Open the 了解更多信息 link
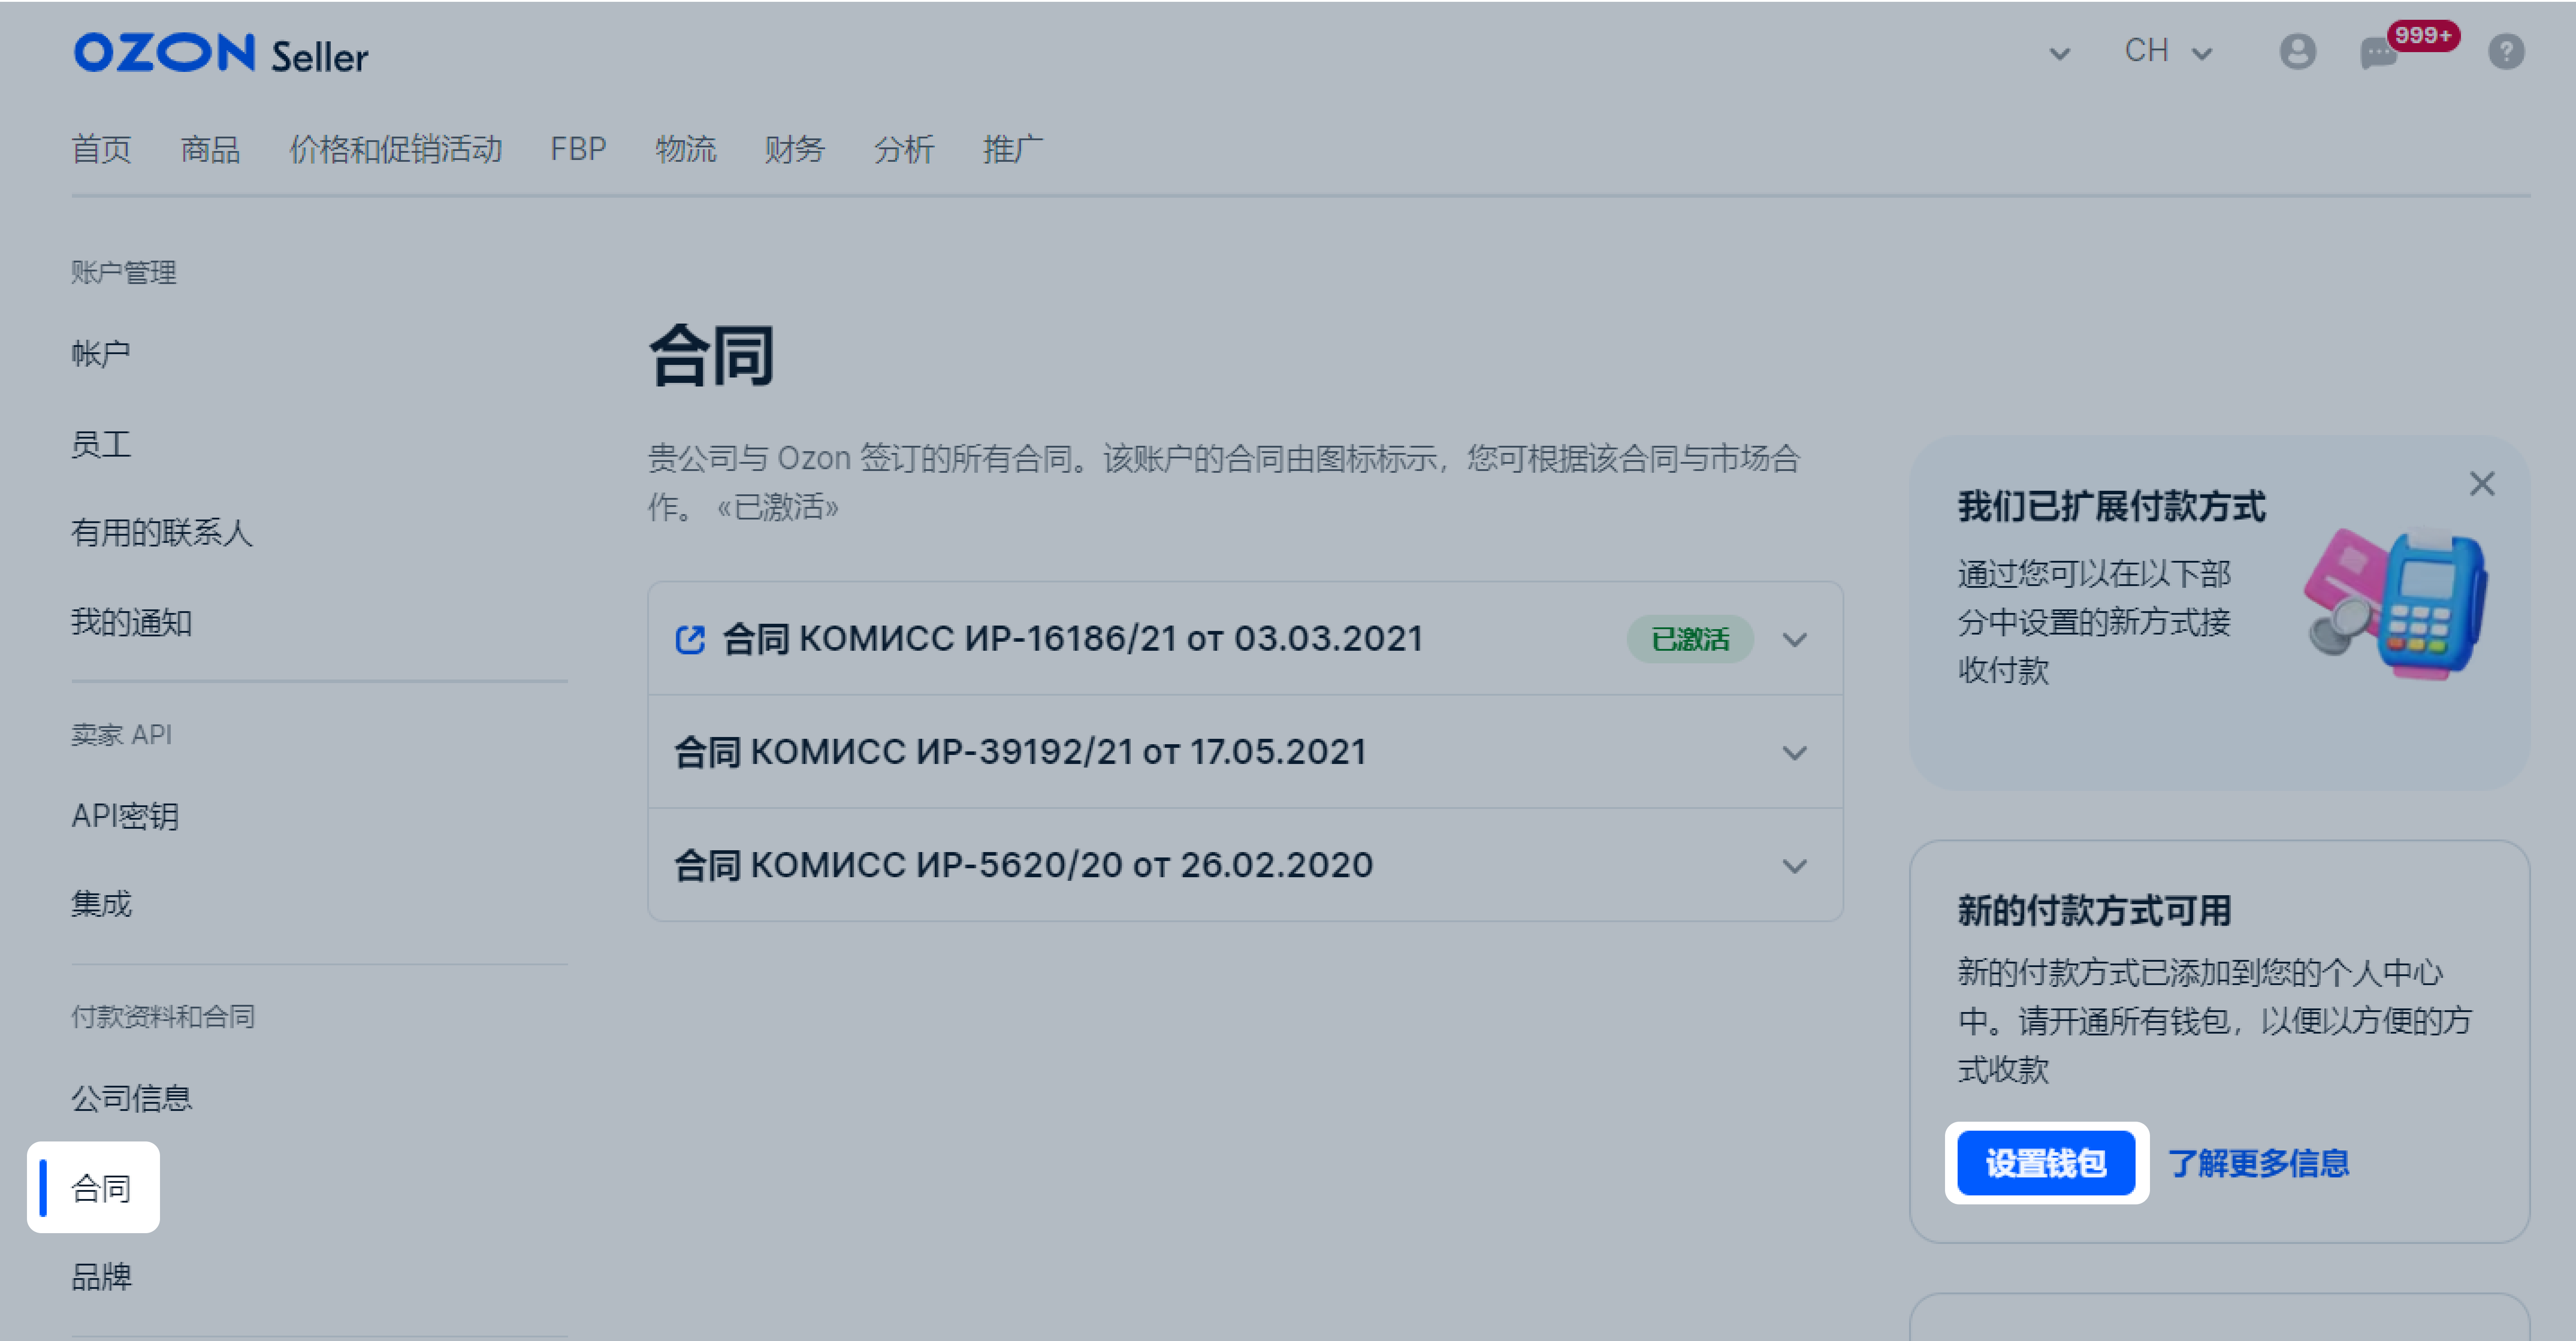The width and height of the screenshot is (2576, 1341). 2261,1162
